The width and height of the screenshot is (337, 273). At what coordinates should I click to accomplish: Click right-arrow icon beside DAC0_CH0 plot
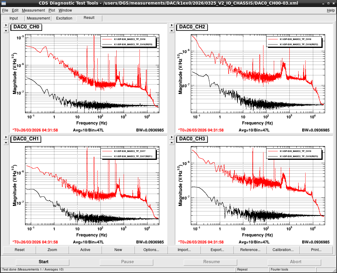click(6, 25)
